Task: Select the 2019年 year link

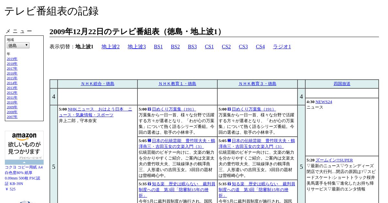Action: point(12,59)
